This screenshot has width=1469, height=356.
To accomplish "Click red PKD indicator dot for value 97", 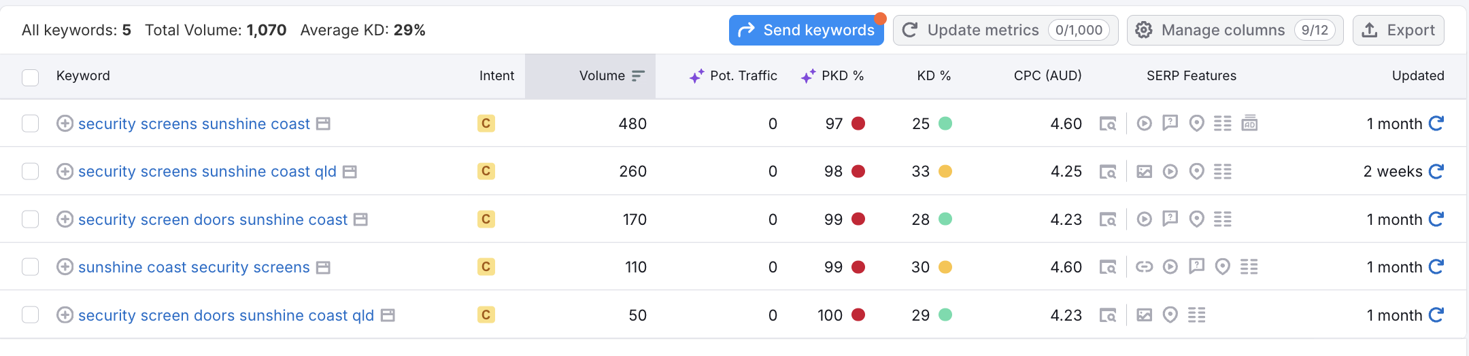I will (858, 124).
